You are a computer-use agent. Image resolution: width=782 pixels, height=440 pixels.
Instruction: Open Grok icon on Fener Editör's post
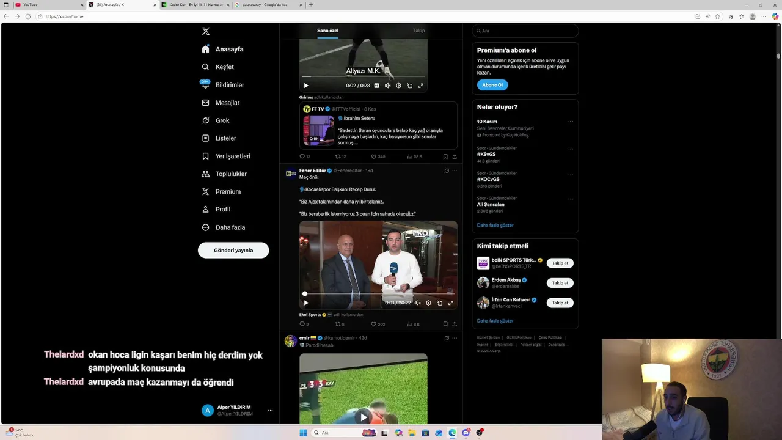(x=447, y=170)
